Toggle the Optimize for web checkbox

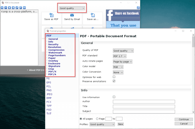pyautogui.click(x=114, y=77)
